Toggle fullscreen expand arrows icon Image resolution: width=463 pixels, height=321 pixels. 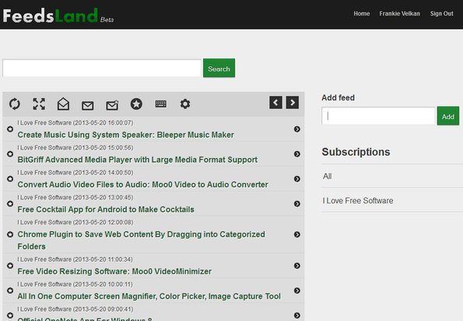click(x=39, y=104)
